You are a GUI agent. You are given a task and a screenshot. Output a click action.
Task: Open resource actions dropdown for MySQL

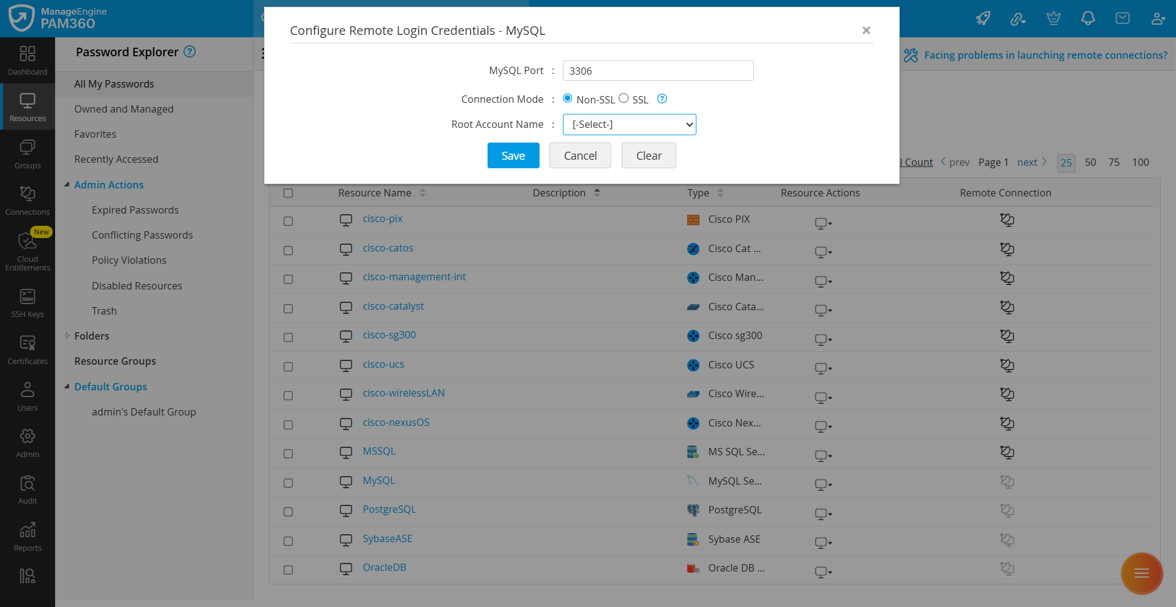(x=823, y=485)
